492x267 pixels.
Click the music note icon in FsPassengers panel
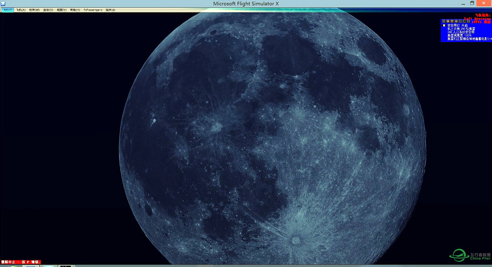point(460,21)
